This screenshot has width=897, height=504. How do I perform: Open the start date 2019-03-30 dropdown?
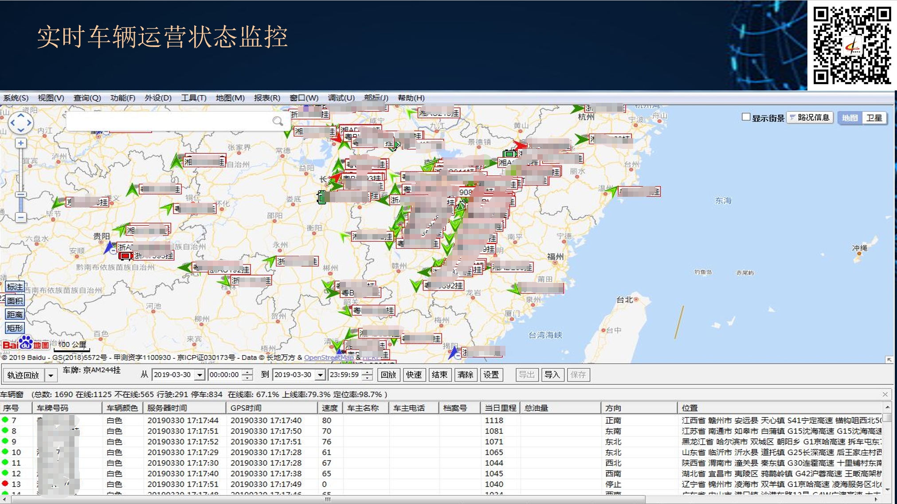[200, 375]
